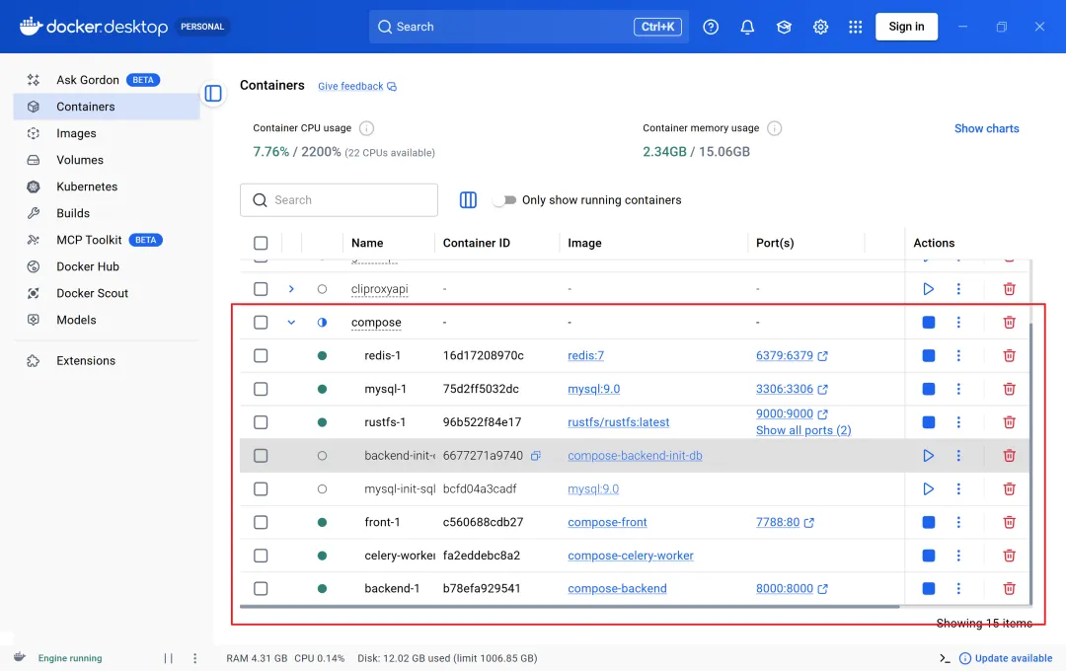Image resolution: width=1066 pixels, height=671 pixels.
Task: Toggle the sidebar collapse panel icon
Action: 213,93
